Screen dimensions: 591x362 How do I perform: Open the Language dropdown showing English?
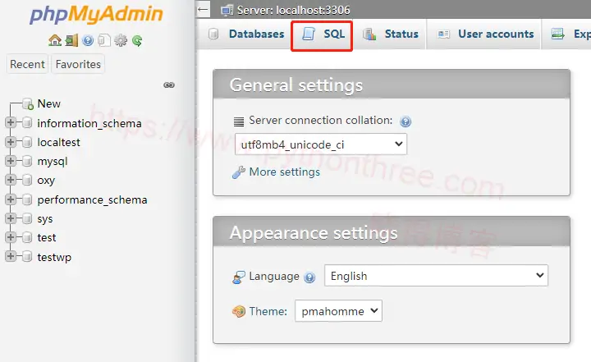pos(436,276)
